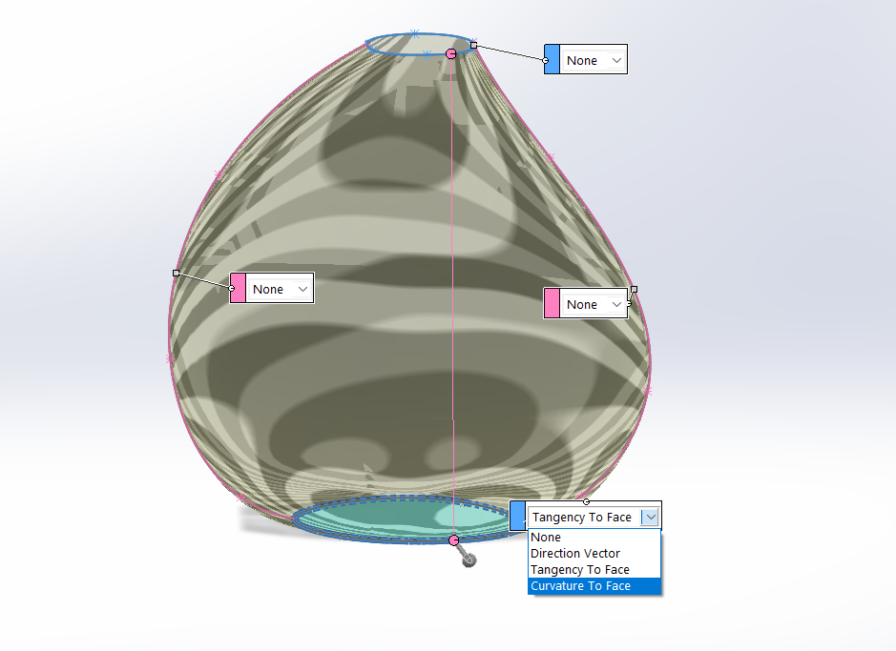Select the pink connector point on top profile

pos(451,54)
